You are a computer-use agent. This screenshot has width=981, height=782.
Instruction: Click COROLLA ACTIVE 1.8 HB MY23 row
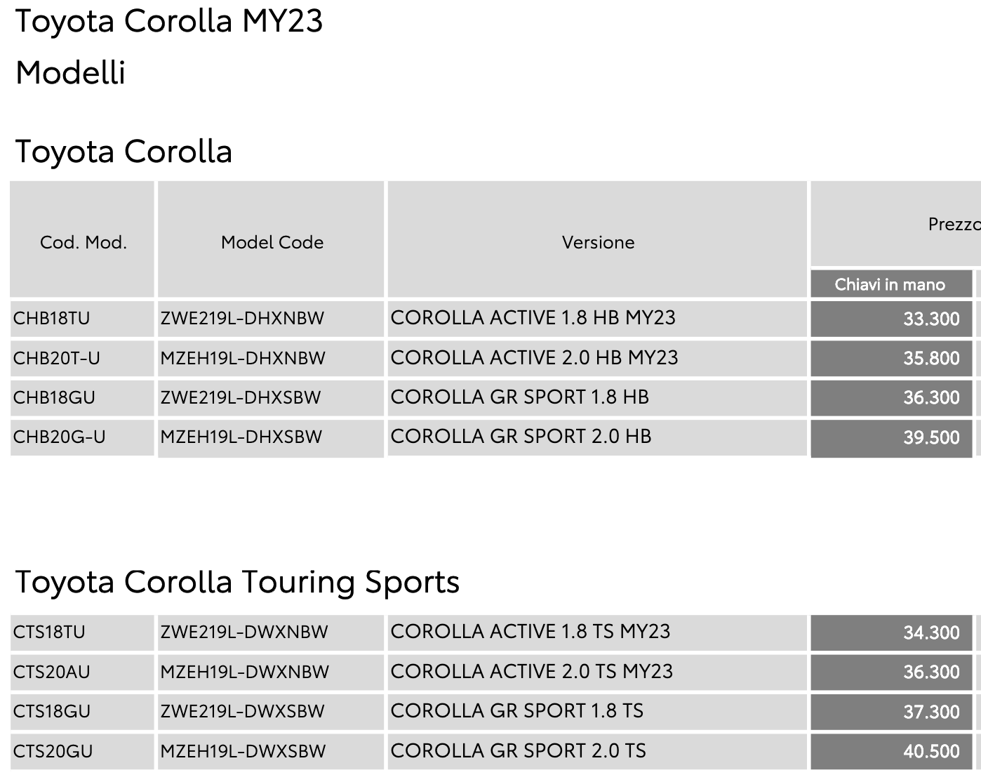pyautogui.click(x=597, y=319)
